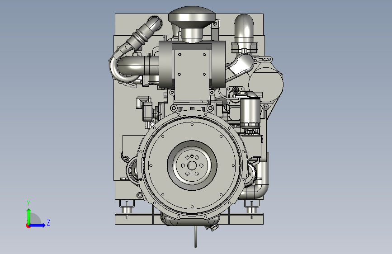This screenshot has height=254, width=392.
Task: Select the cylindrical oil filter canister on the engine
Action: coord(250,112)
